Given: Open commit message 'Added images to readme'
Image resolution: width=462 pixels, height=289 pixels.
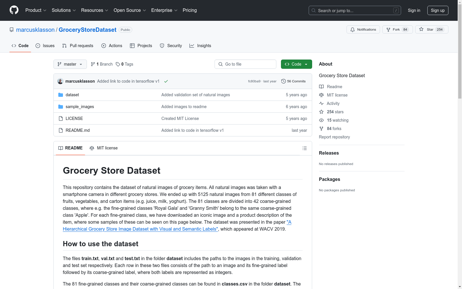Looking at the screenshot, I should tap(184, 107).
